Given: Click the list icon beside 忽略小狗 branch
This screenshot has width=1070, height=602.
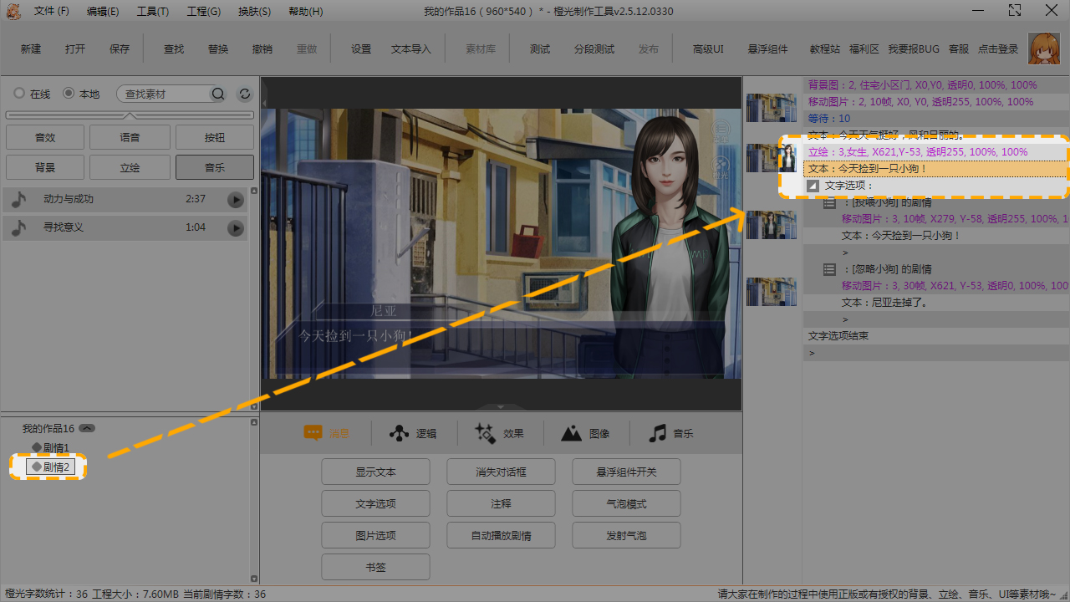Looking at the screenshot, I should [829, 269].
